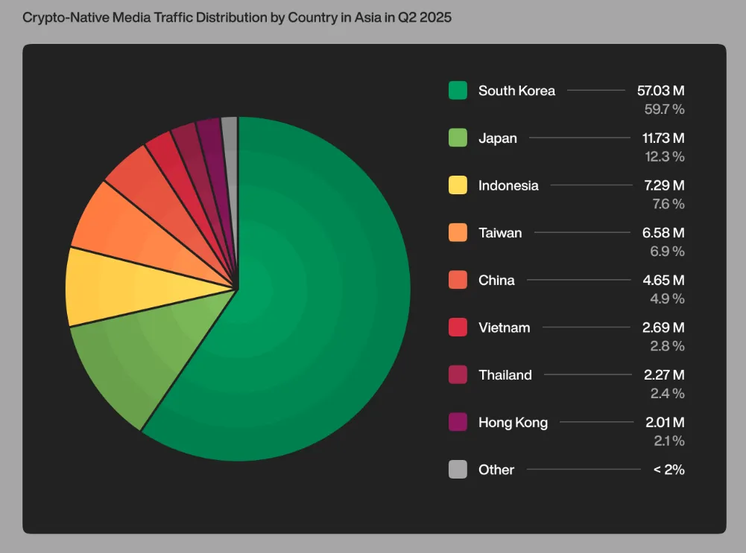Click the South Korea green legend swatch

pos(458,91)
